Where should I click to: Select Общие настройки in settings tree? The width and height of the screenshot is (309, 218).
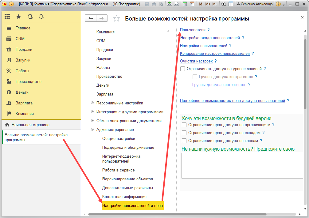pos(119,138)
